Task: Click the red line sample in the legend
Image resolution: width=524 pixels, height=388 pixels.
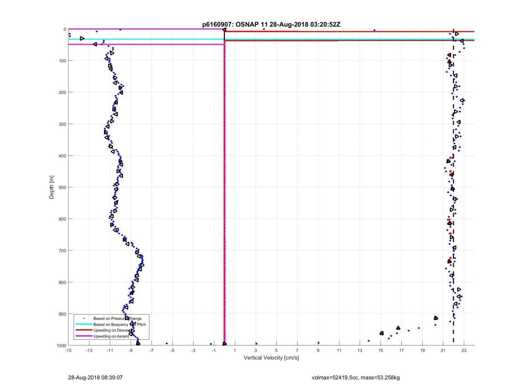Action: [83, 330]
